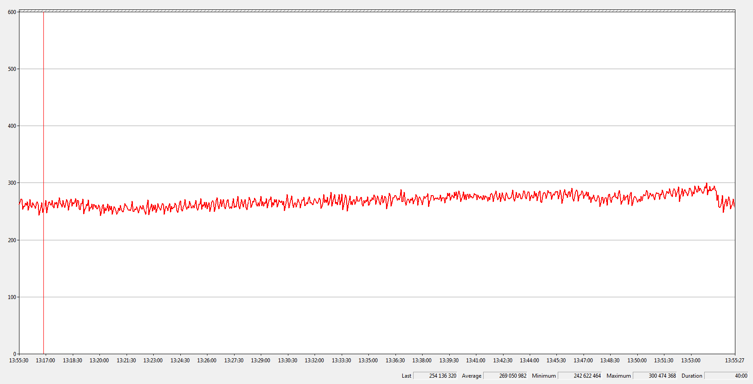Select the Average value field 269 050 982
This screenshot has height=384, width=753.
[505, 375]
